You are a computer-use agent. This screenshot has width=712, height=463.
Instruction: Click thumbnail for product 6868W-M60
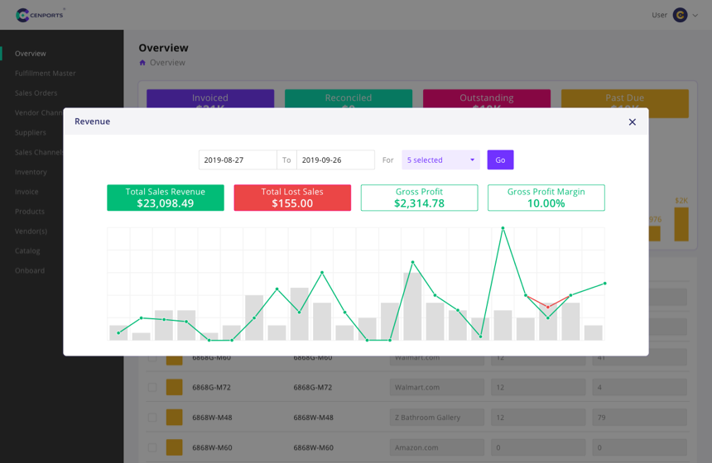click(174, 447)
